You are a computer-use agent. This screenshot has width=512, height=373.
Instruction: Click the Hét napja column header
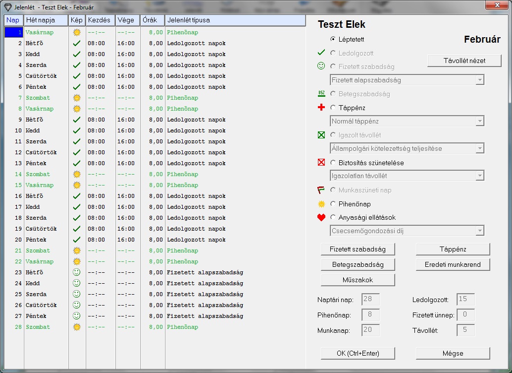(x=46, y=20)
